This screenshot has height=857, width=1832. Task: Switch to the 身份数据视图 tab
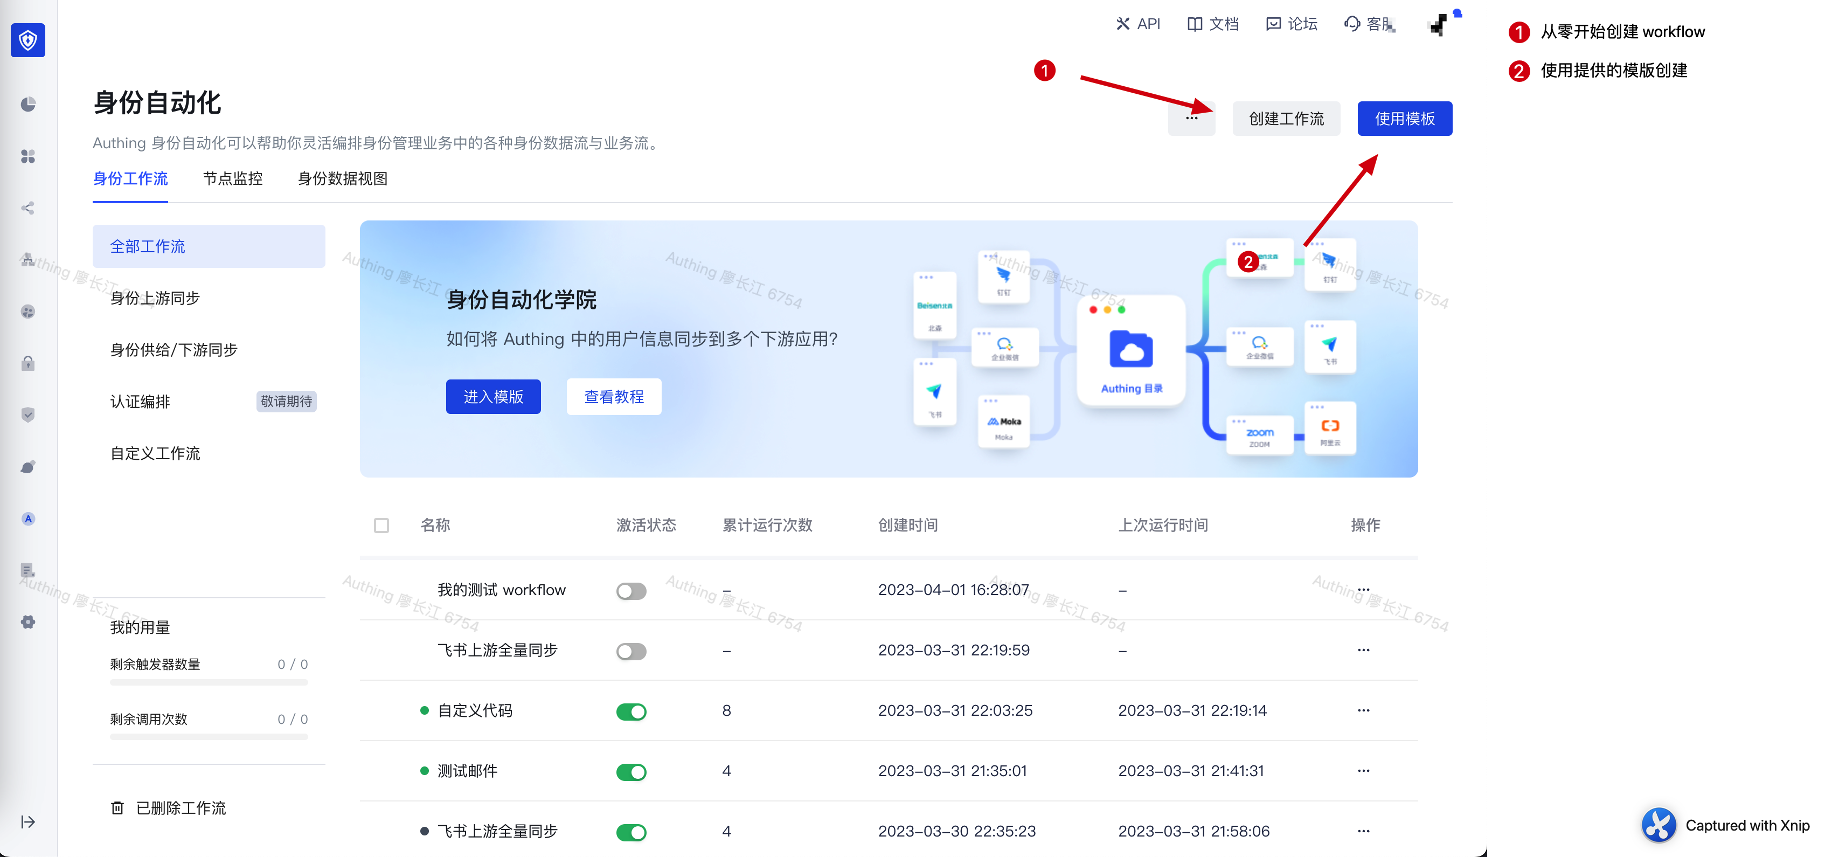pos(342,179)
